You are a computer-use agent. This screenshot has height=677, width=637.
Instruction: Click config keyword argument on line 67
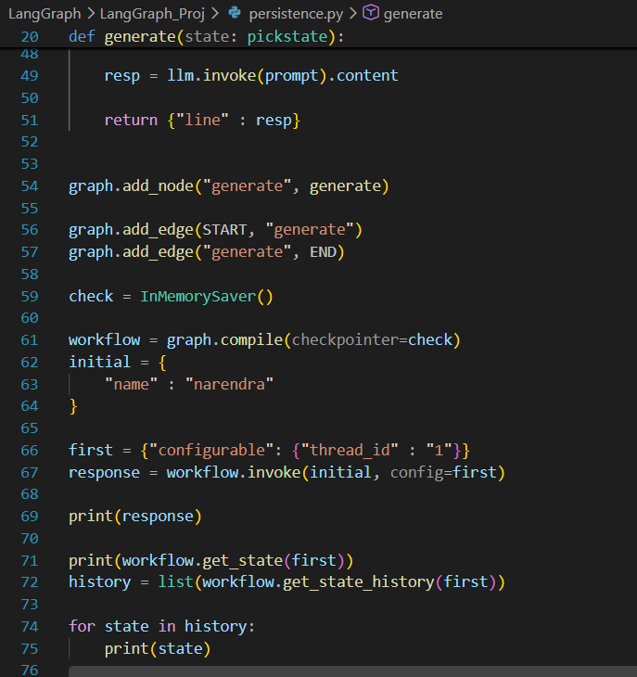[416, 473]
